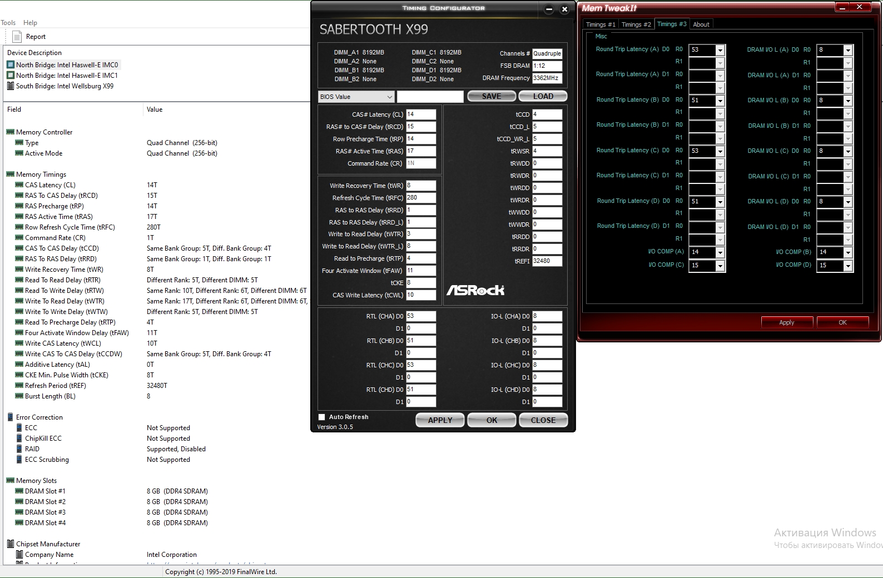The height and width of the screenshot is (578, 883).
Task: Click the Report icon in AIDA64 toolbar
Action: coord(17,37)
